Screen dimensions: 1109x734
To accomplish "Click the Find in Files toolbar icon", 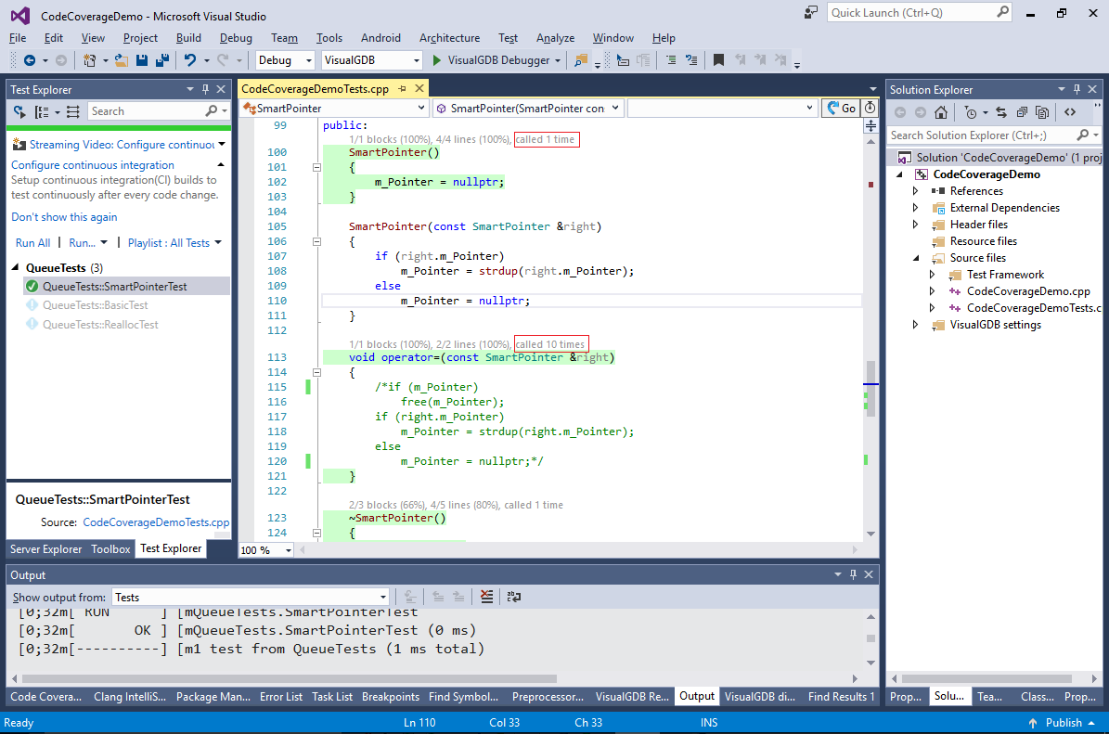I will pyautogui.click(x=581, y=61).
